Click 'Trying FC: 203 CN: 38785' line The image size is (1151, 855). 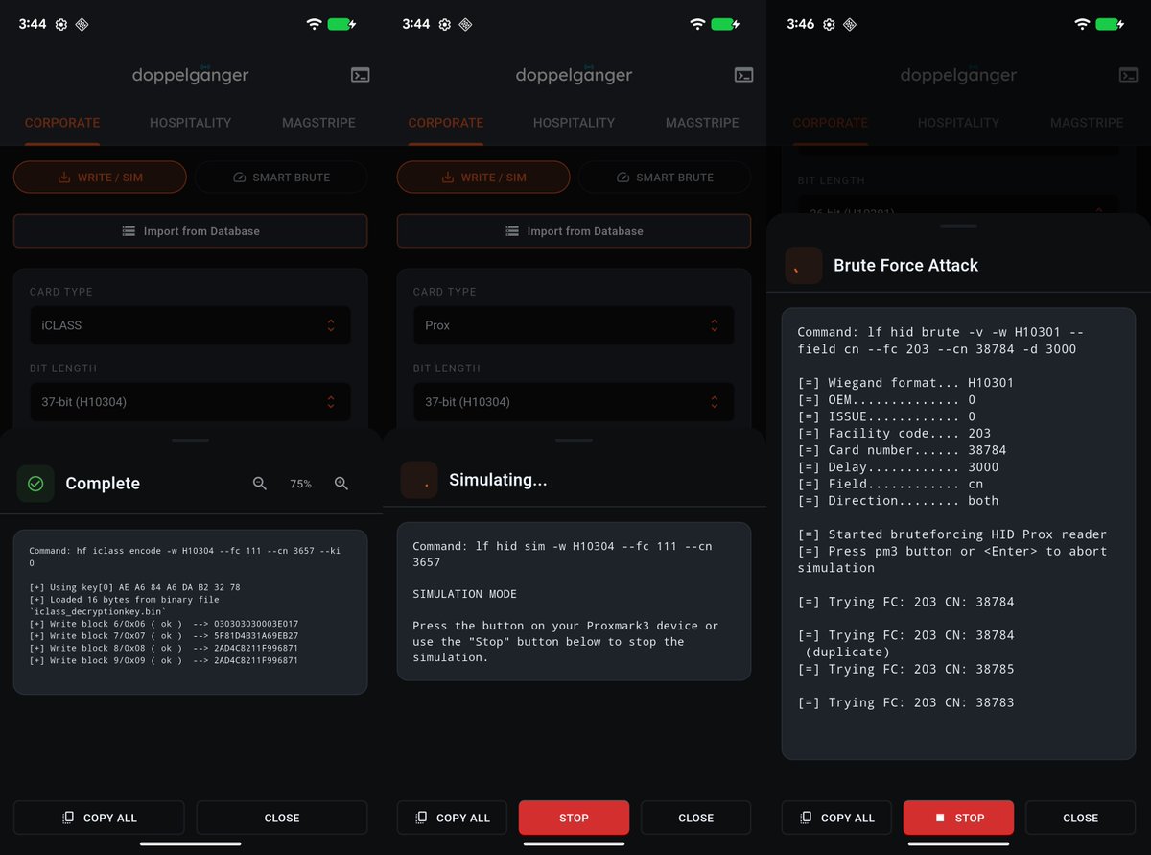pyautogui.click(x=905, y=669)
